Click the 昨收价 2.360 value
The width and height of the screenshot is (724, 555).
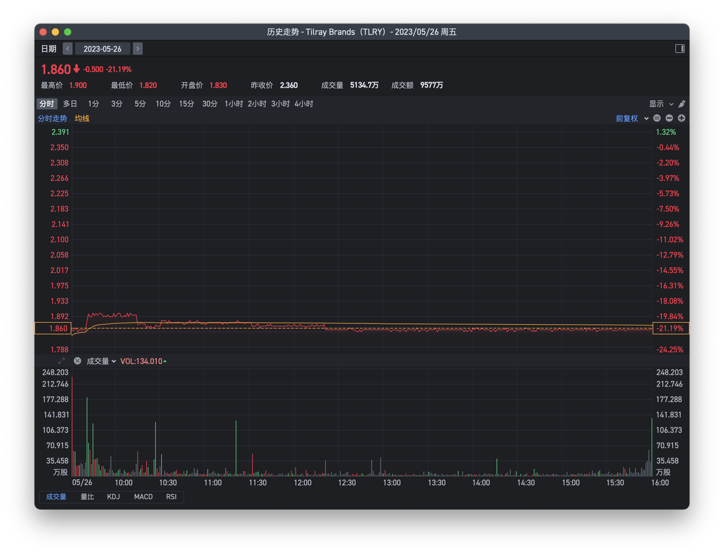click(x=288, y=85)
